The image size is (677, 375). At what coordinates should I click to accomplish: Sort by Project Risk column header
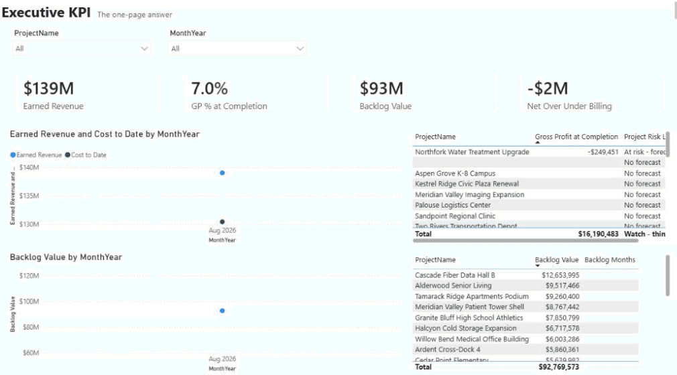coord(644,137)
